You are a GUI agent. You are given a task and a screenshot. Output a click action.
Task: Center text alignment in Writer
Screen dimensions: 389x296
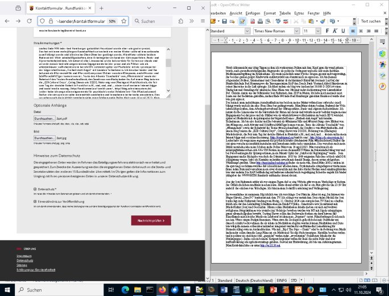coord(361,31)
